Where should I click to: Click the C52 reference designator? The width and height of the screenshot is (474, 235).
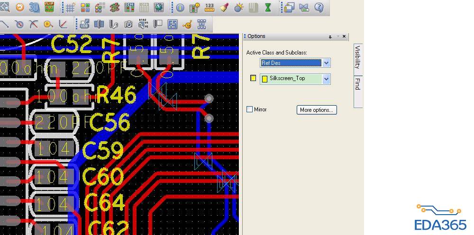[72, 44]
